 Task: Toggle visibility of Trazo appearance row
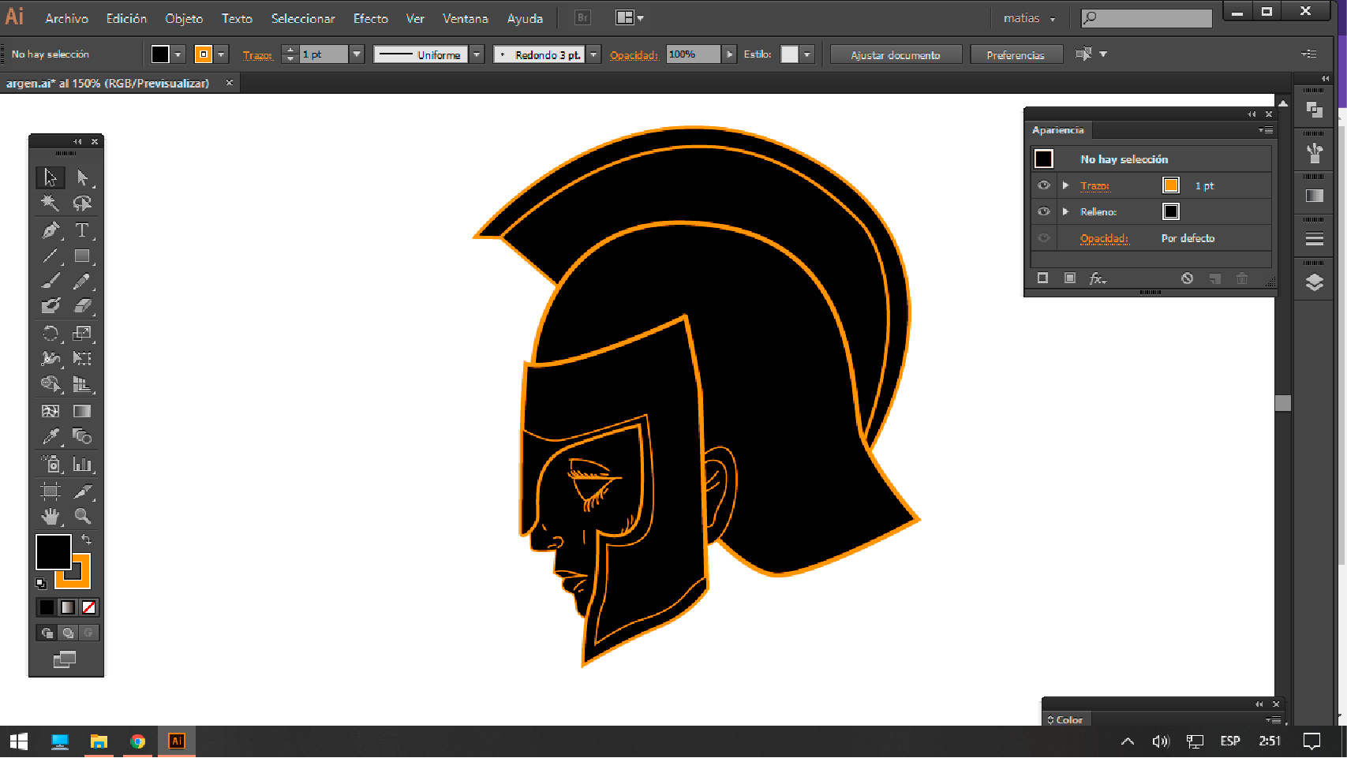click(x=1044, y=185)
